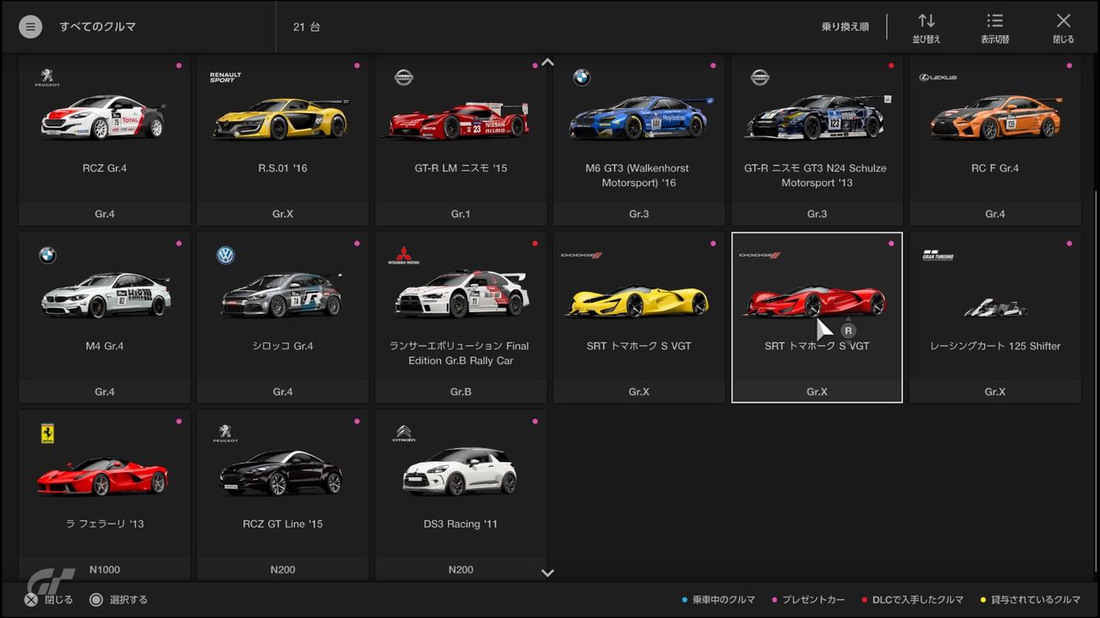Select the white DS3 Racing '11 car image
The image size is (1100, 618).
(x=459, y=471)
